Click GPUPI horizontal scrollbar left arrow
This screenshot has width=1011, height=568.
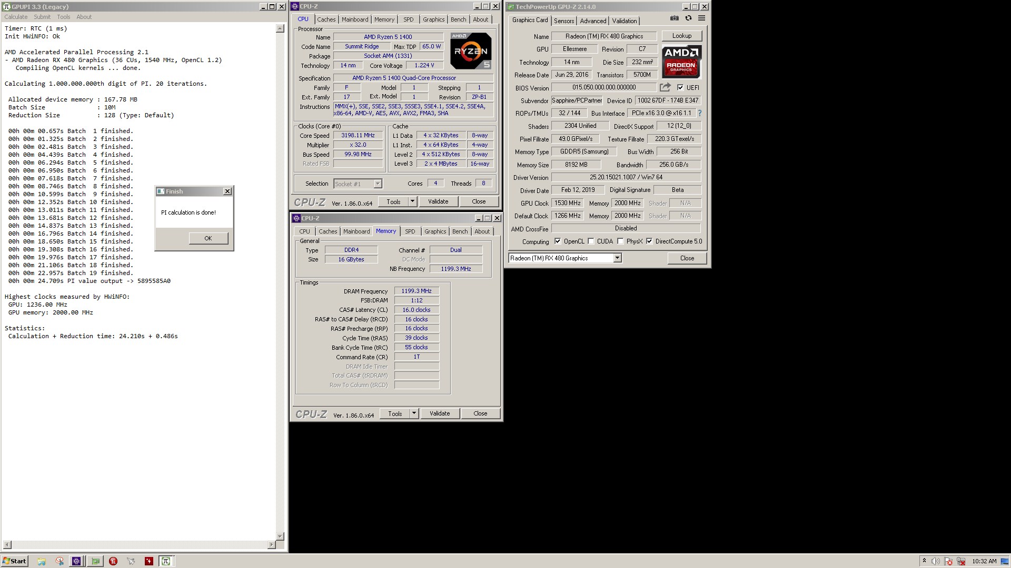tap(7, 545)
